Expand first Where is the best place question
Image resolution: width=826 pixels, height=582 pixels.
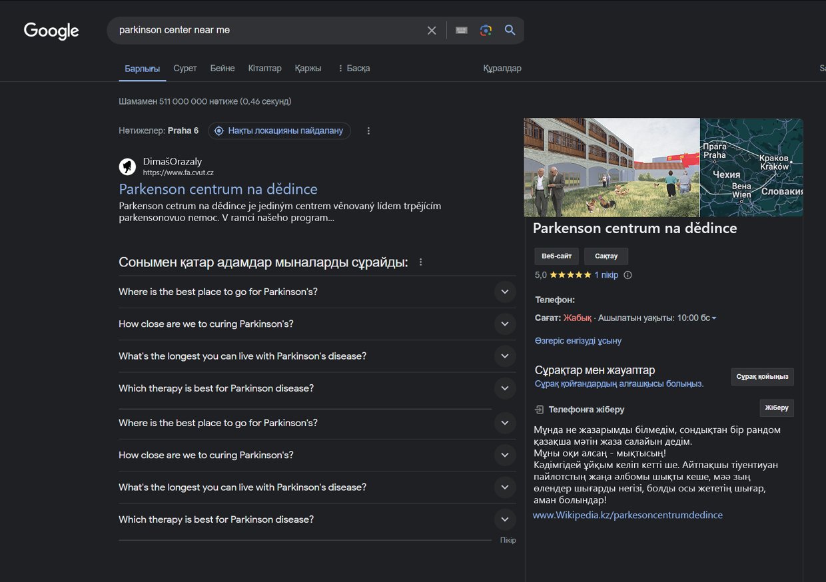(x=317, y=292)
